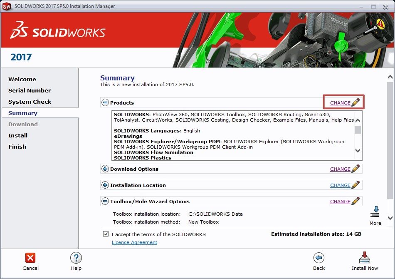This screenshot has width=395, height=279.
Task: Click the More download arrow icon
Action: (375, 212)
